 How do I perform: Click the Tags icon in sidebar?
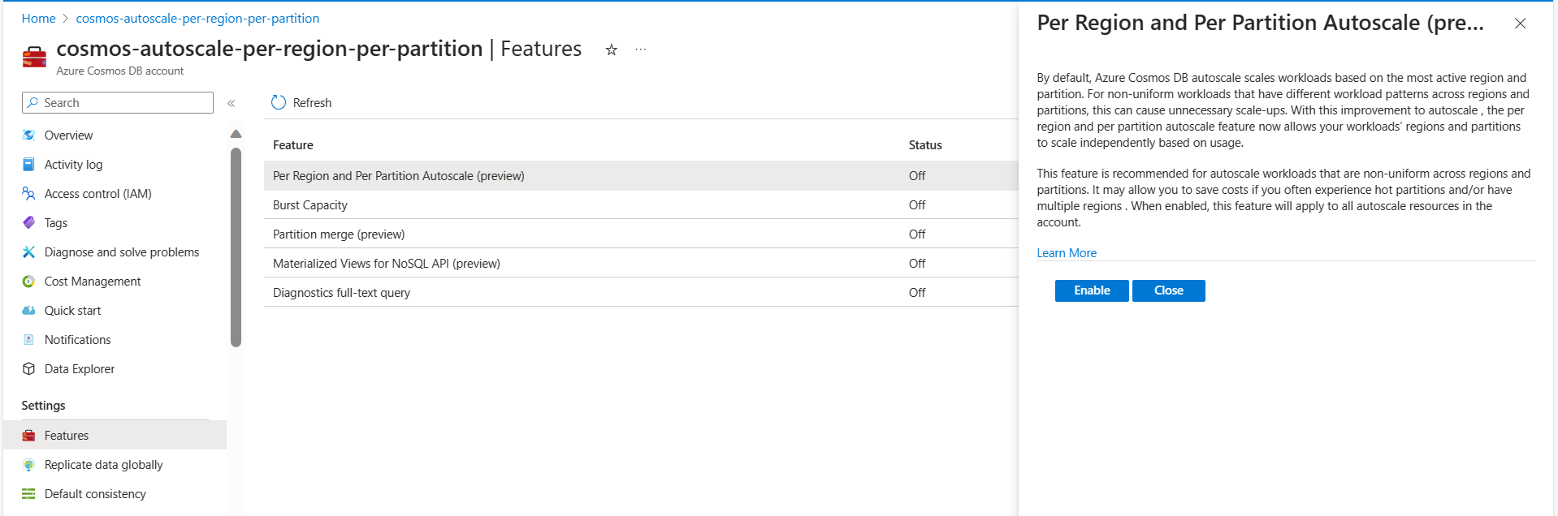pos(29,223)
